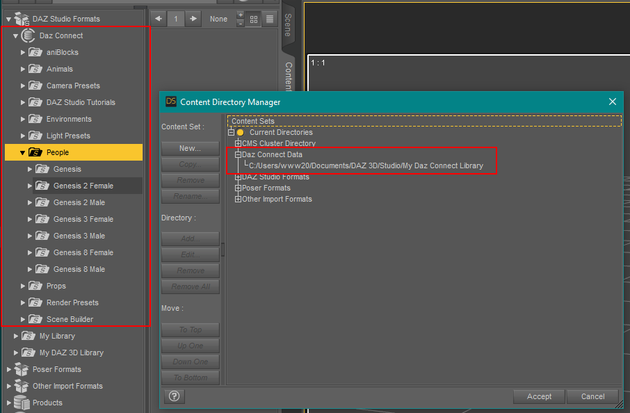Click the Current Directories yellow dot icon
The image size is (630, 413).
pos(241,132)
